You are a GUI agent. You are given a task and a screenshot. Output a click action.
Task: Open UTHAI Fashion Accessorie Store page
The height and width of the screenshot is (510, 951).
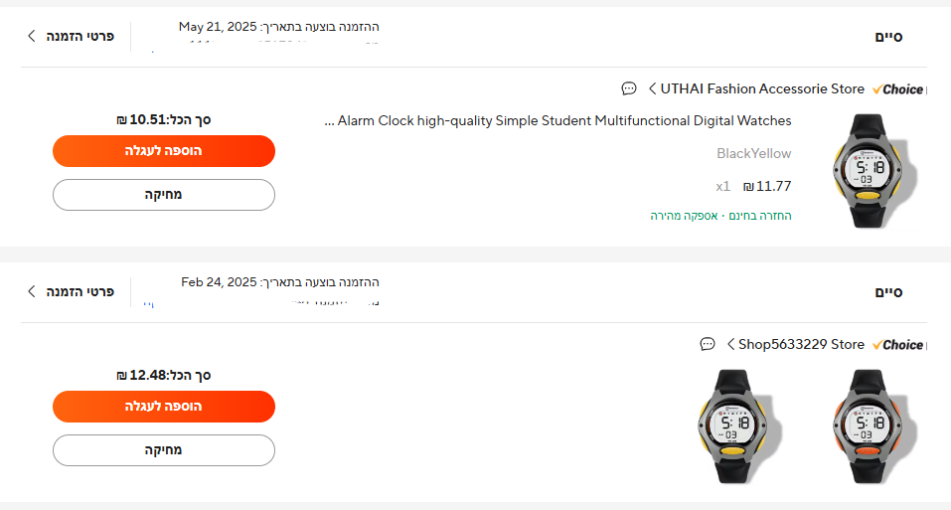coord(762,88)
